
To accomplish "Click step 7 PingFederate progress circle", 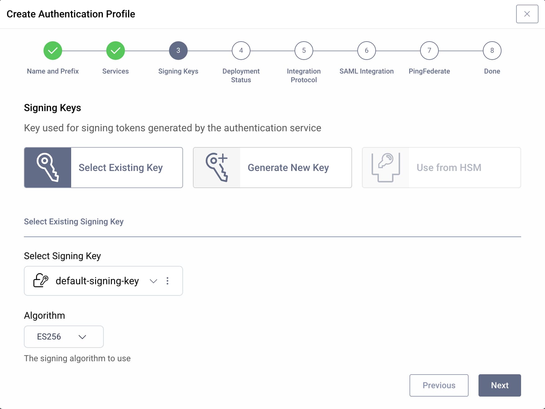I will 429,50.
